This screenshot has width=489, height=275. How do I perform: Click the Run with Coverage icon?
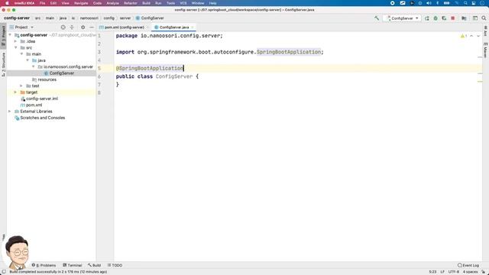[x=444, y=18]
